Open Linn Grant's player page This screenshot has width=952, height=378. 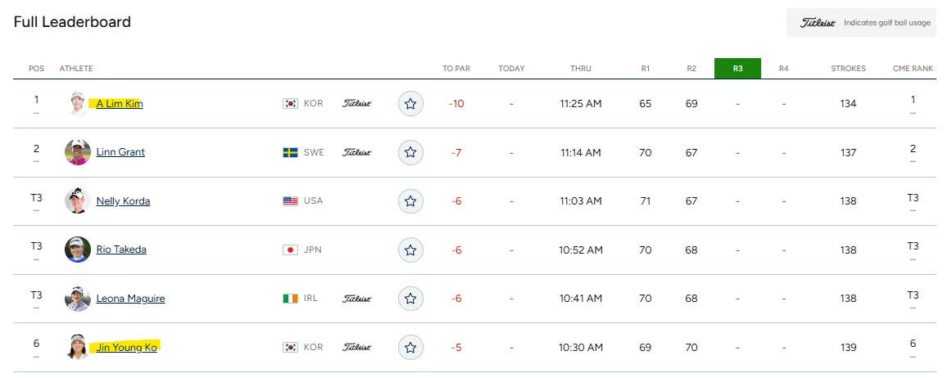tap(120, 152)
